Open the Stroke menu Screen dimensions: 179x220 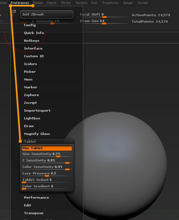tap(66, 3)
